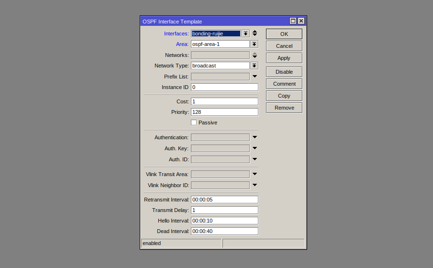The width and height of the screenshot is (433, 268).
Task: Maximize the OSPF Interface Template window
Action: click(x=293, y=21)
